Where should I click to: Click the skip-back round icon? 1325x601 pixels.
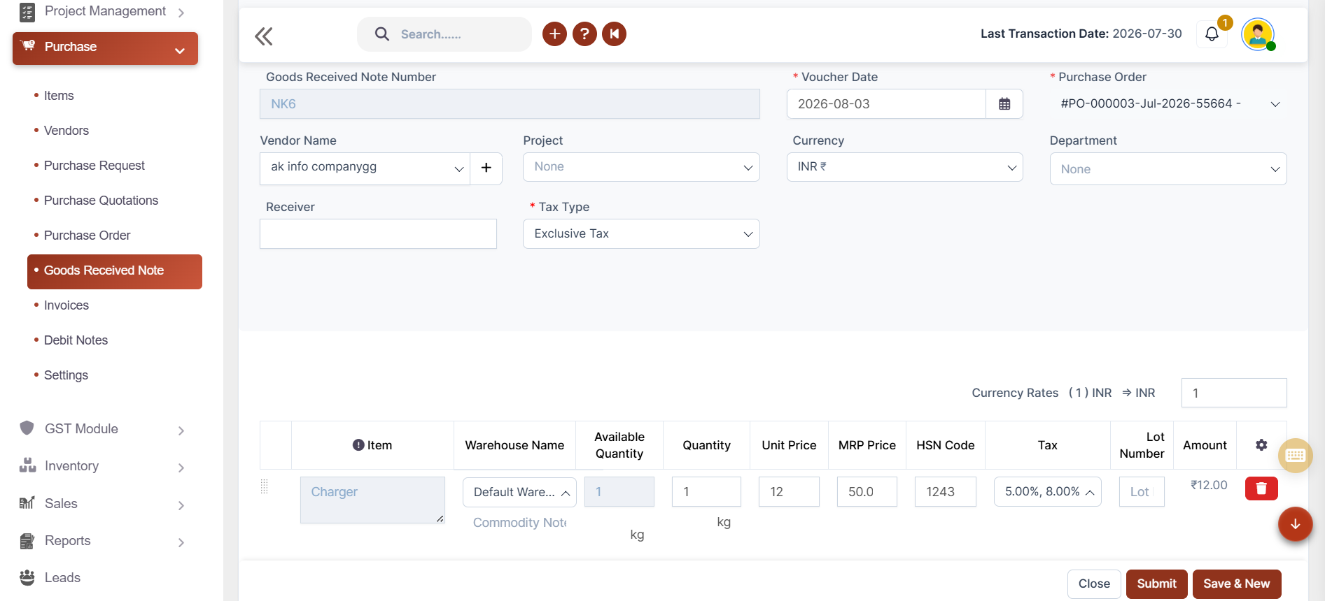(615, 34)
